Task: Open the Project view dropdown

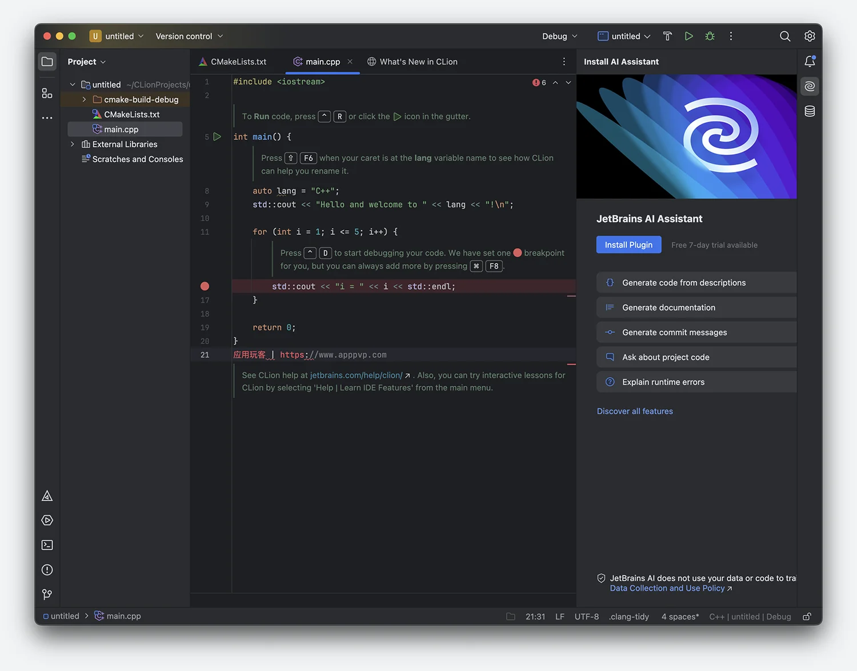Action: click(87, 62)
